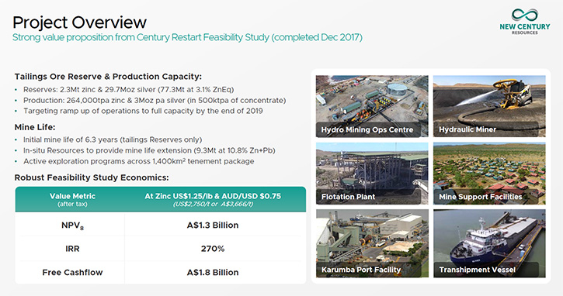
Task: Click the New Century Resources logo
Action: coord(525,22)
